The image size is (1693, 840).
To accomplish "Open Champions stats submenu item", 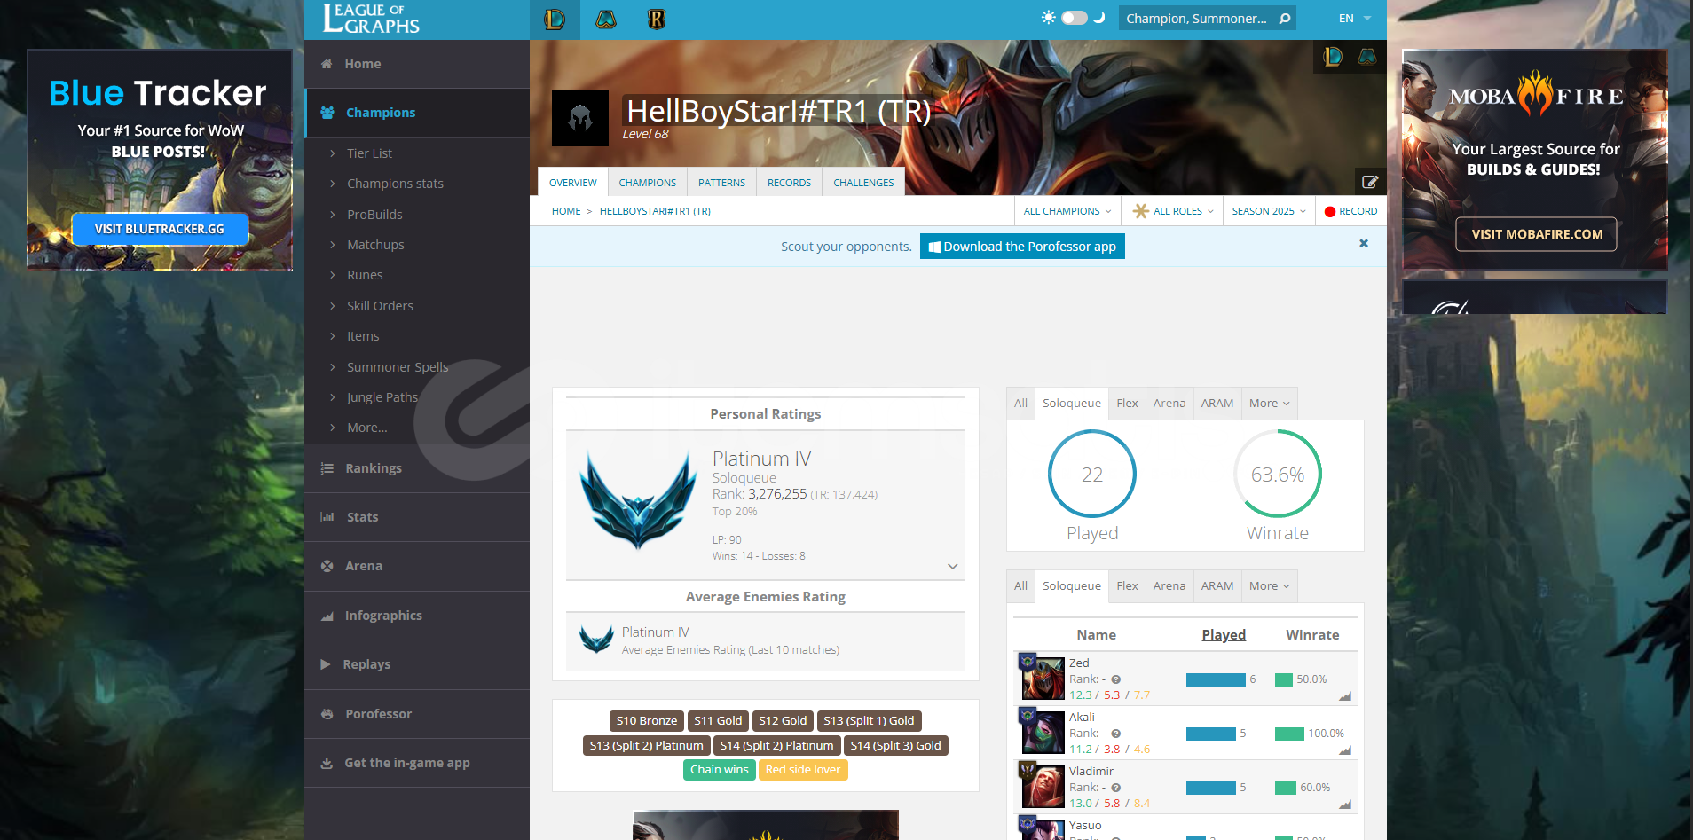I will click(395, 184).
